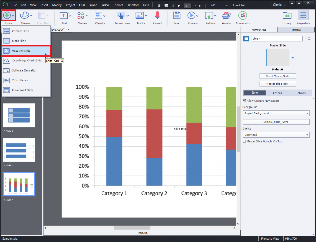Click the Reset Master Slide button

[x=277, y=76]
